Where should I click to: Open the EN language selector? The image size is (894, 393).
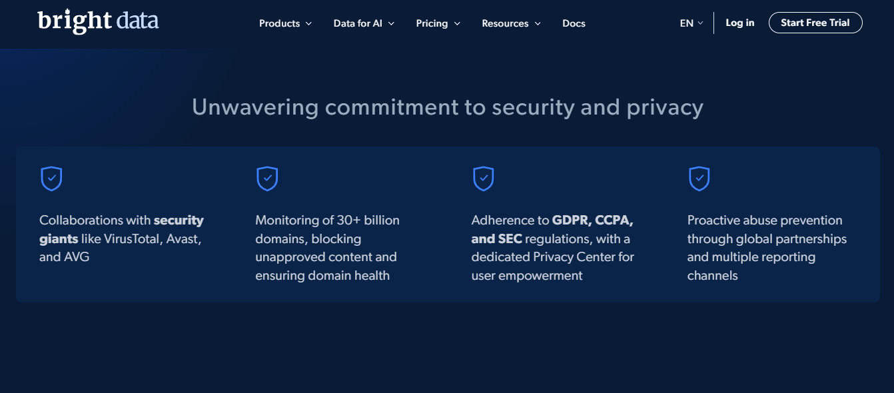point(691,23)
